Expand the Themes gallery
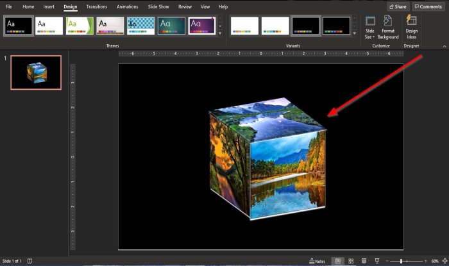The image size is (449, 266). pyautogui.click(x=221, y=33)
